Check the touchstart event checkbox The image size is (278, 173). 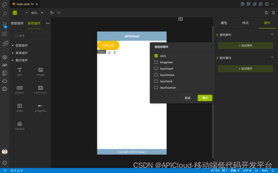point(156,68)
